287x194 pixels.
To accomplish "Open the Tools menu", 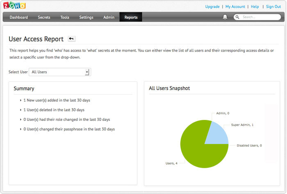I will click(x=65, y=17).
